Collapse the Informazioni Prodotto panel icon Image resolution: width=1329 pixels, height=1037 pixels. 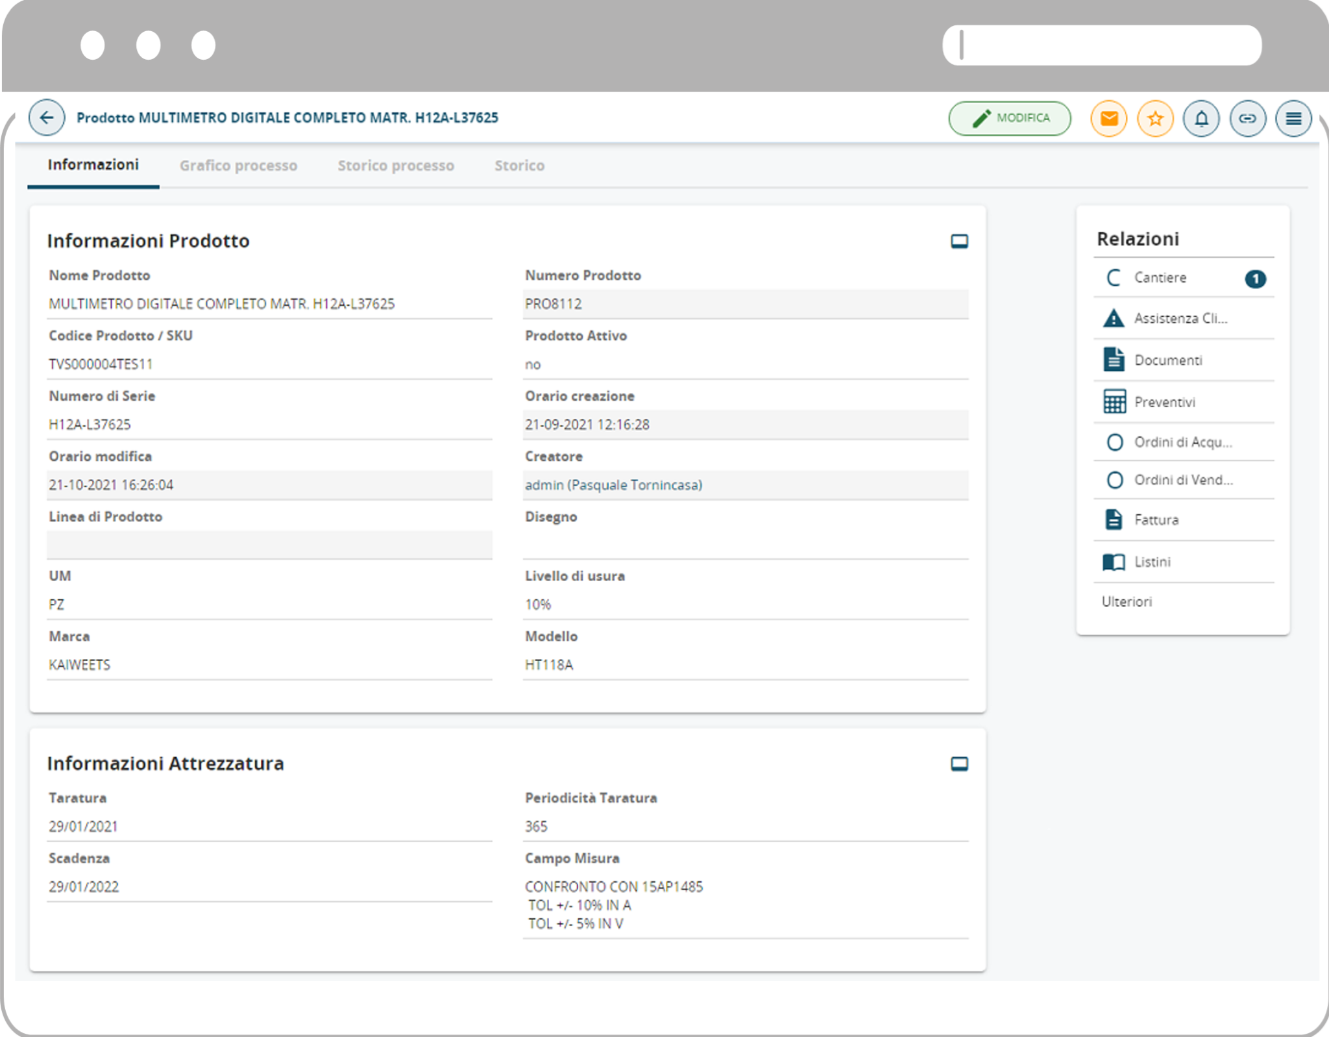(959, 242)
